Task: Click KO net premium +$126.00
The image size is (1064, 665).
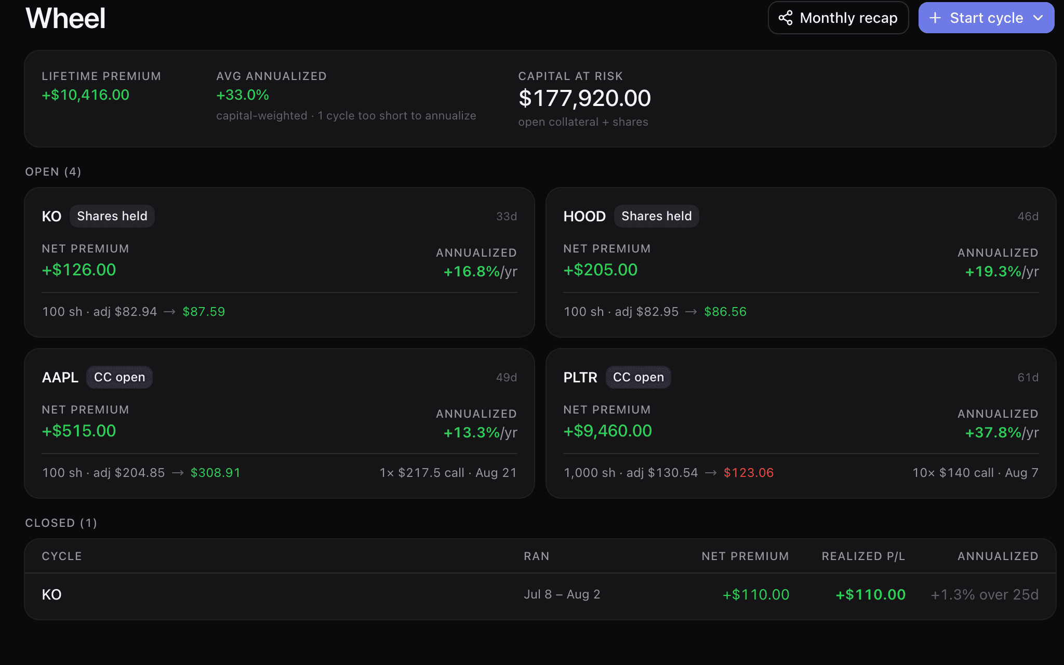Action: (79, 270)
